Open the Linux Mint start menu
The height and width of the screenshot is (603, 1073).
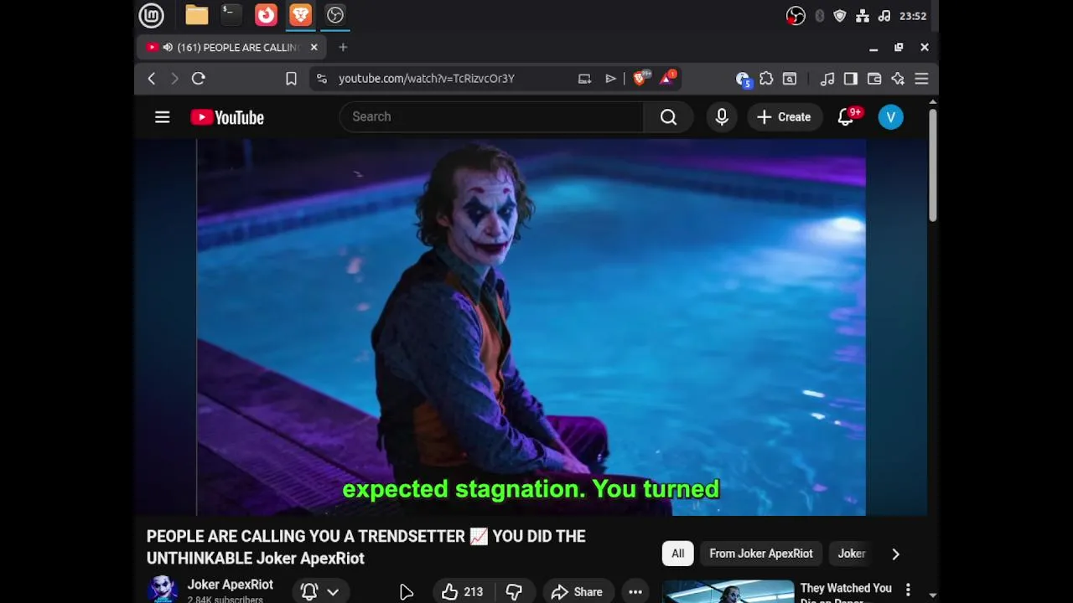[151, 15]
